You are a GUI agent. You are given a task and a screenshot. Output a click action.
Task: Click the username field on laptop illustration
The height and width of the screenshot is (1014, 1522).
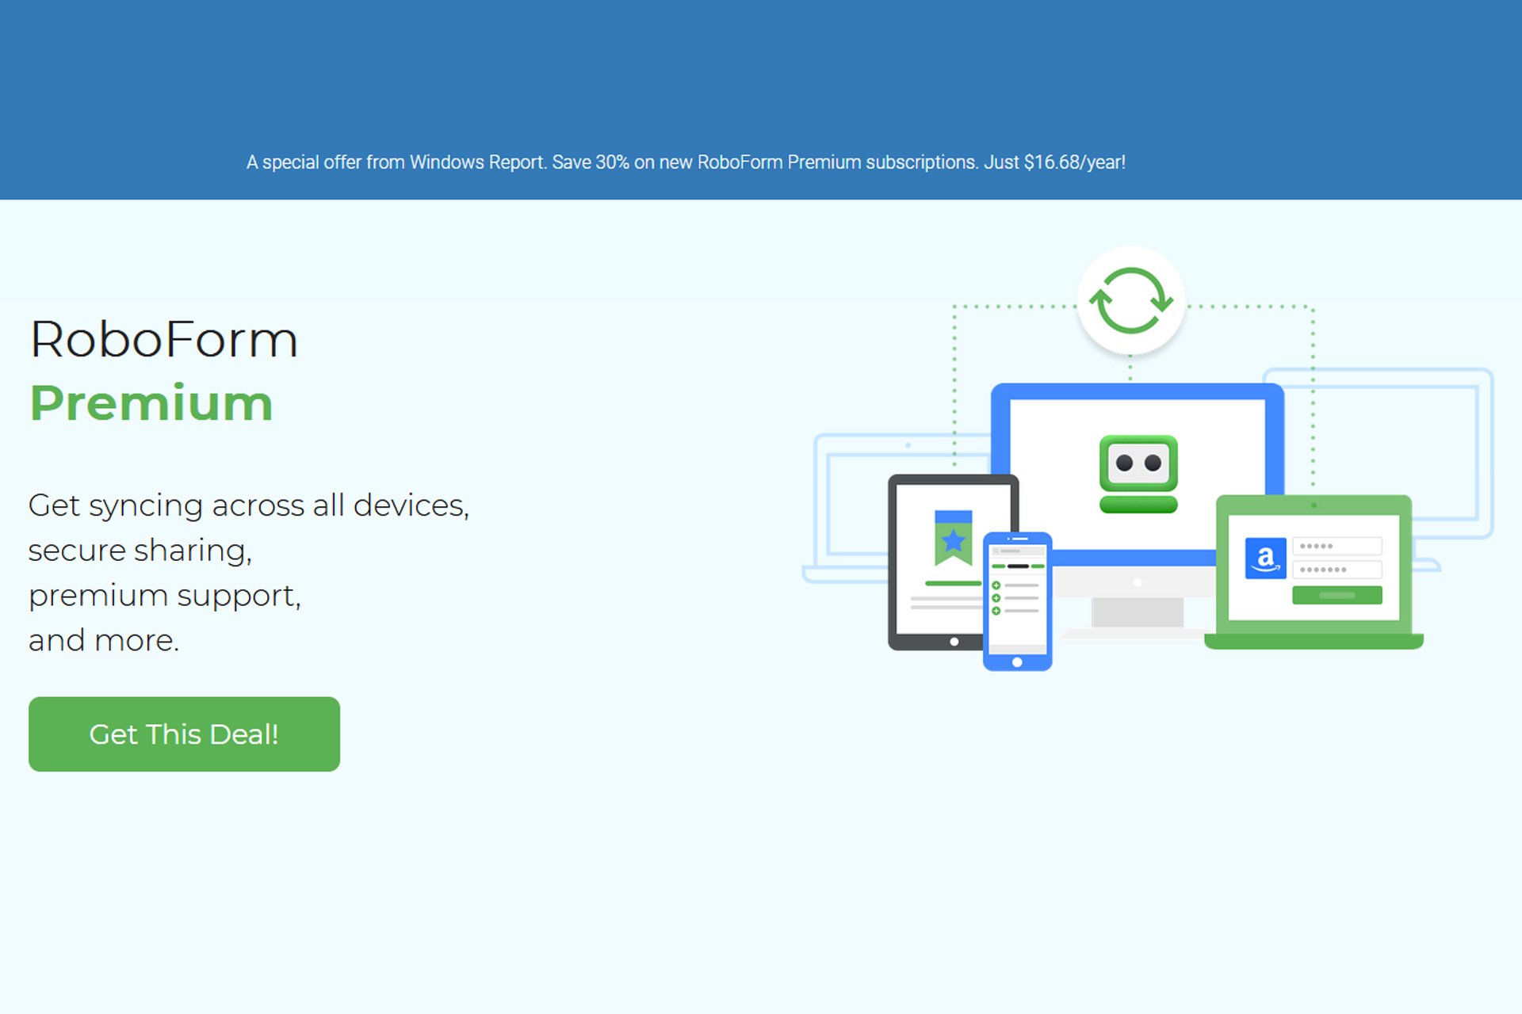pos(1337,546)
